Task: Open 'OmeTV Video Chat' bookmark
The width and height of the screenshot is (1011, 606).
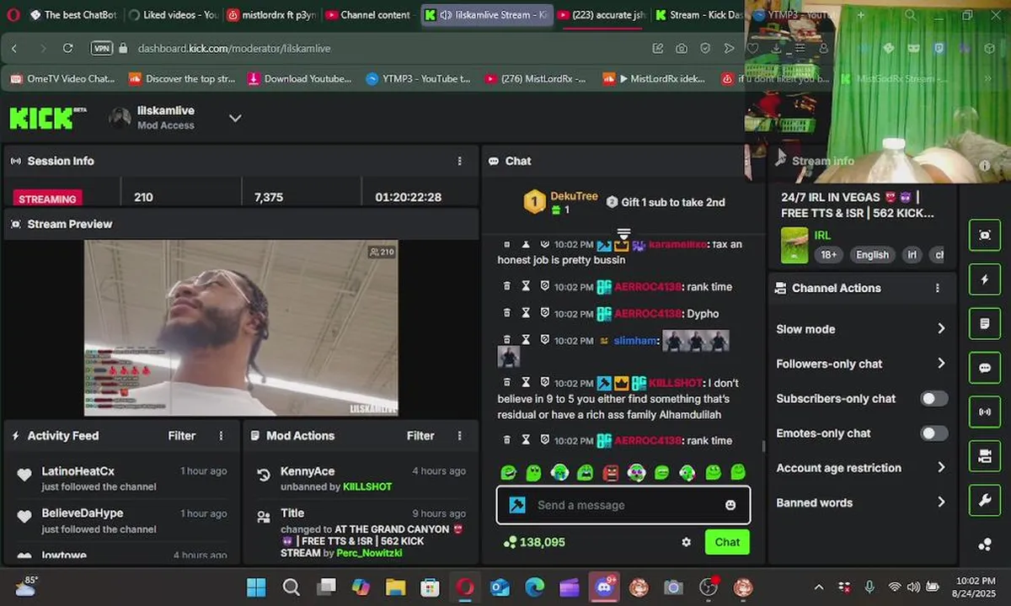Action: (63, 79)
